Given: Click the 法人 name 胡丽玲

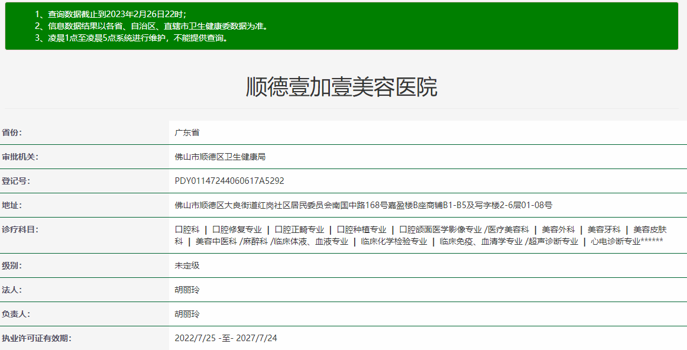Looking at the screenshot, I should click(187, 290).
